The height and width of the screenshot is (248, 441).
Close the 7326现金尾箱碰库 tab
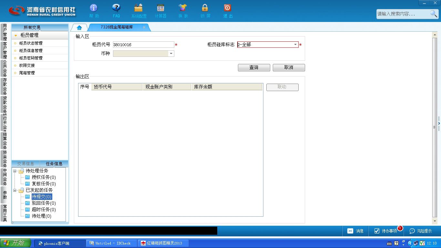(144, 27)
